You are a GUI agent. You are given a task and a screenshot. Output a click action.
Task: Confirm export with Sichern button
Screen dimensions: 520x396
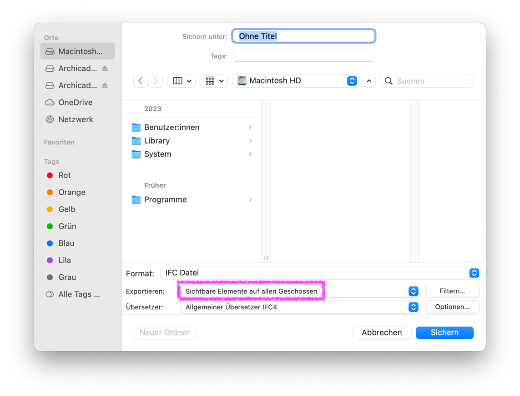444,332
